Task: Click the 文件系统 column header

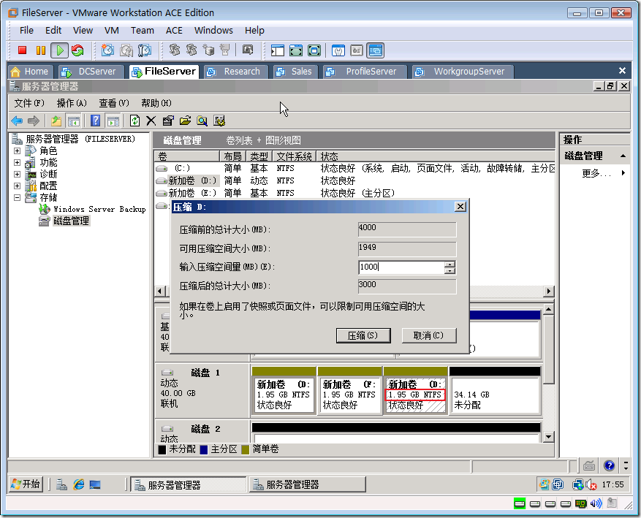Action: pos(294,156)
